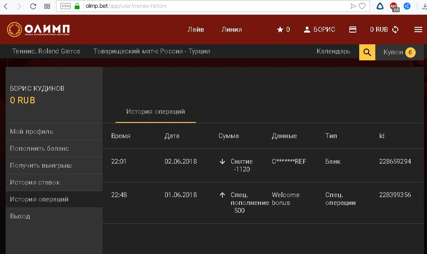Open the Линия section
Image resolution: width=427 pixels, height=254 pixels.
point(232,30)
